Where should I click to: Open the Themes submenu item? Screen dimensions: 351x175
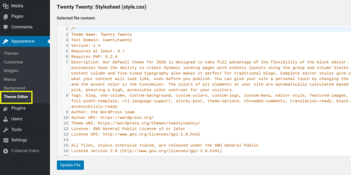coord(11,53)
